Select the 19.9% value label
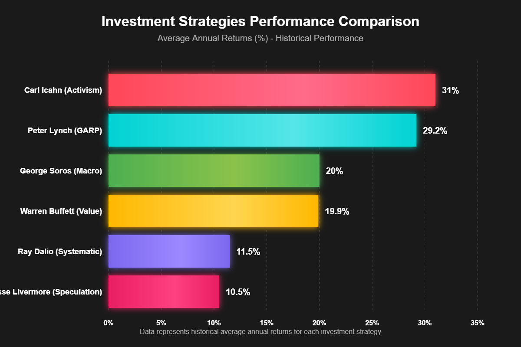 coord(337,212)
